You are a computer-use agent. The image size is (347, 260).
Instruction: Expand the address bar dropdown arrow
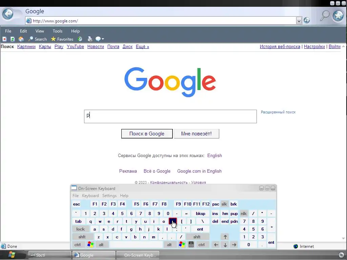[x=299, y=21]
